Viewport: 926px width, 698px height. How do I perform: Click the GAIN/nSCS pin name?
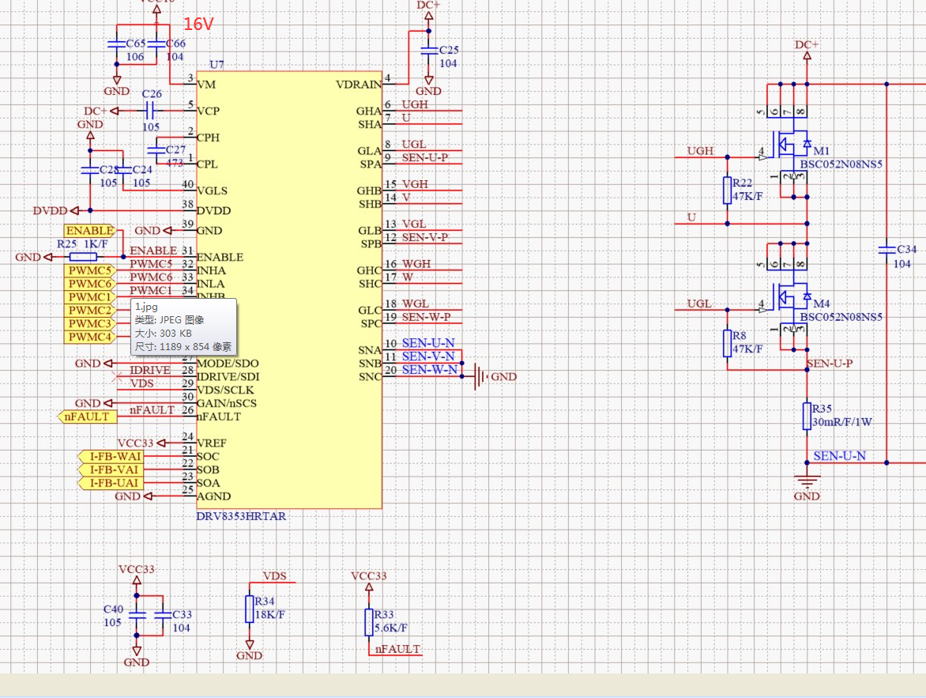coord(227,403)
